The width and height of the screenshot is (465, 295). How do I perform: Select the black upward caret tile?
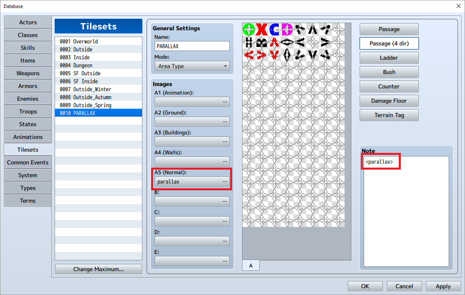(313, 29)
